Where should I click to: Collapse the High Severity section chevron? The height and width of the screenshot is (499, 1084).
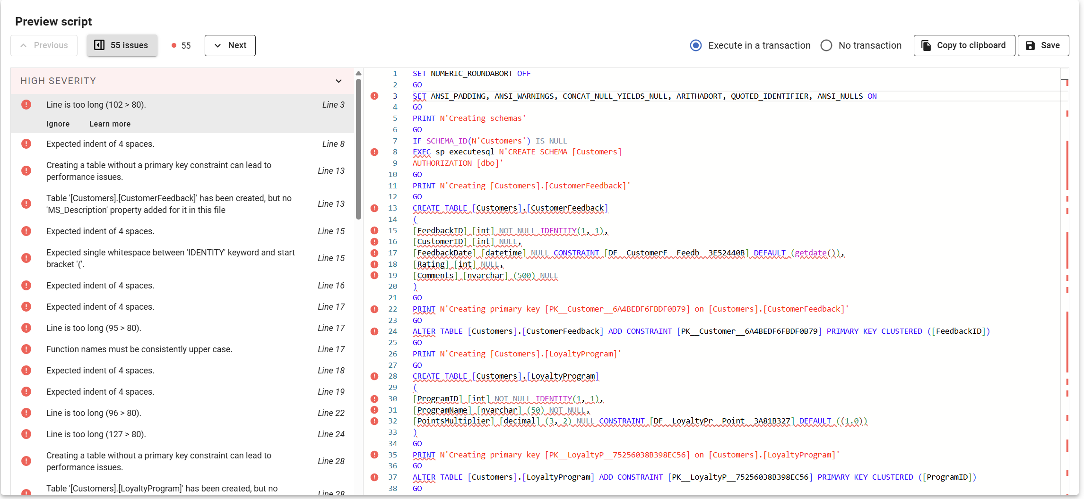tap(338, 81)
